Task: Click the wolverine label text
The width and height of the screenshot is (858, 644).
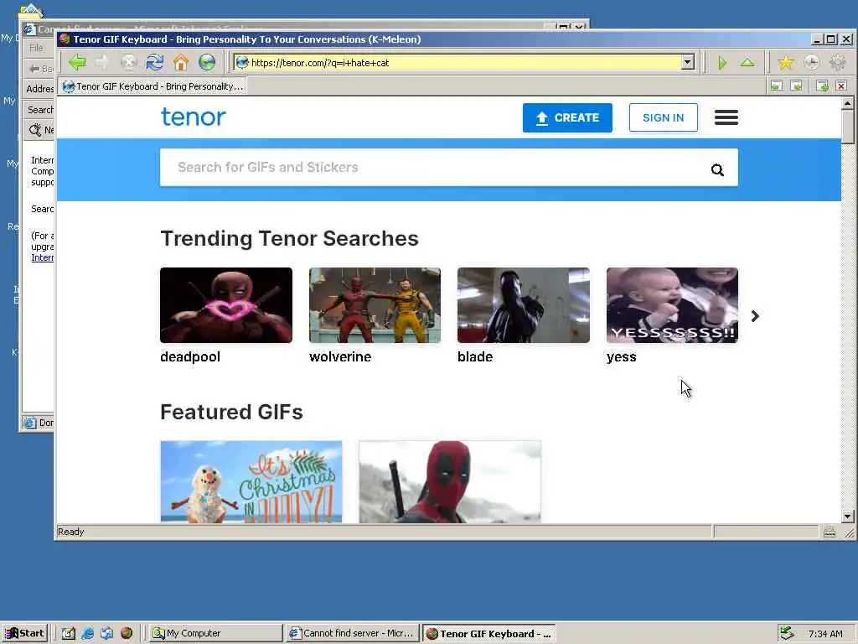Action: point(340,357)
